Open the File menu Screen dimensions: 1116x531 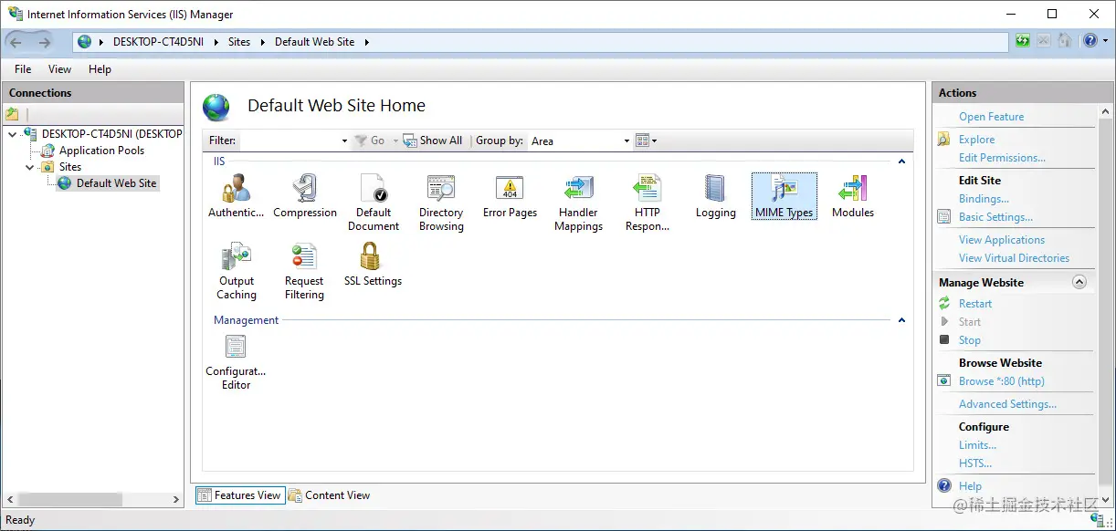23,69
